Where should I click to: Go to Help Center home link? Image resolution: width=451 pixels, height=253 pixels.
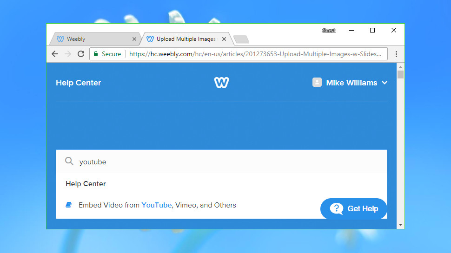(78, 83)
